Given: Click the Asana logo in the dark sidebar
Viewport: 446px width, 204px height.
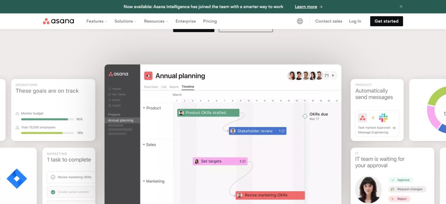Looking at the screenshot, I should (x=118, y=74).
